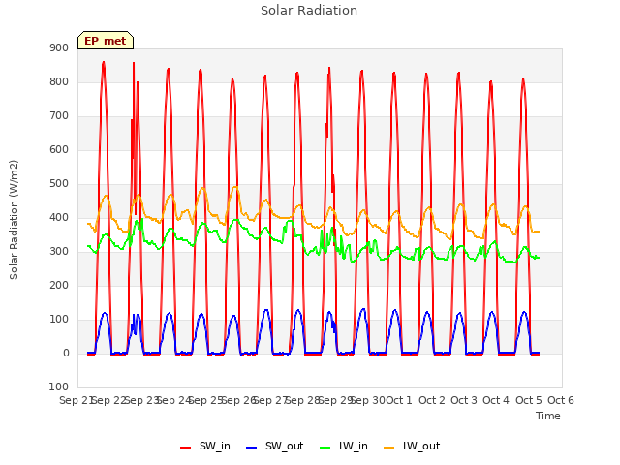Click the 800 y-axis tick label
Image resolution: width=620 pixels, height=465 pixels.
click(59, 81)
